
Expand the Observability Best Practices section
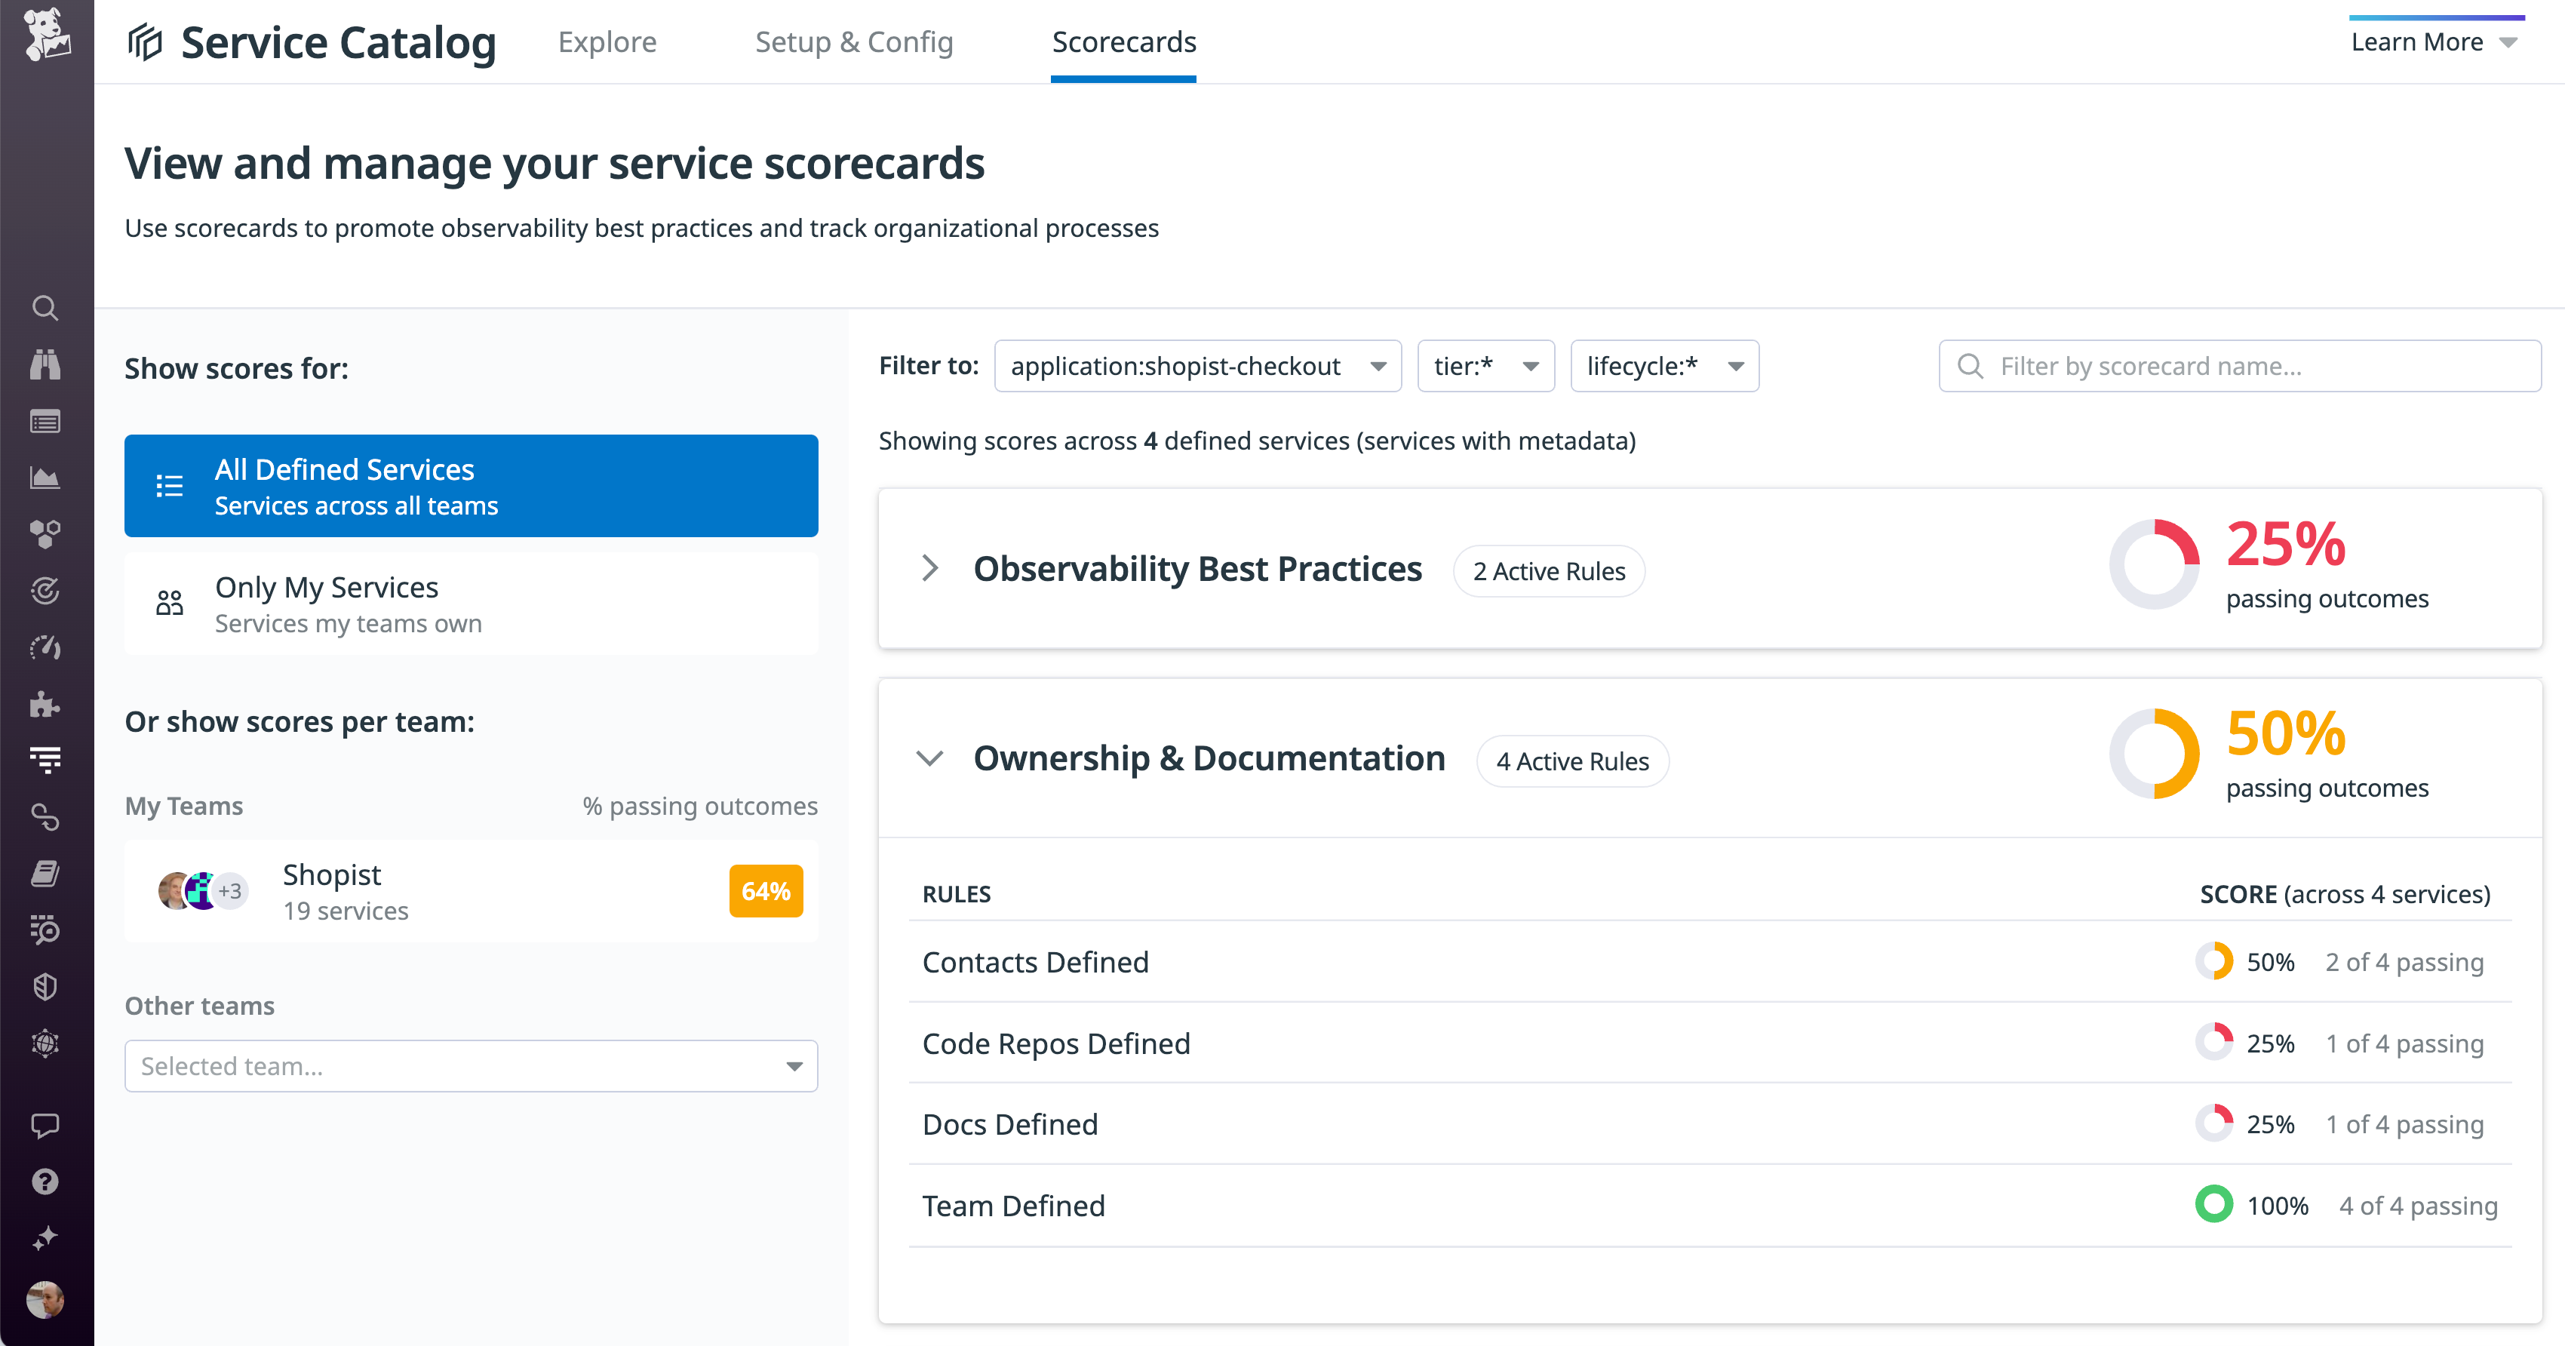point(932,568)
